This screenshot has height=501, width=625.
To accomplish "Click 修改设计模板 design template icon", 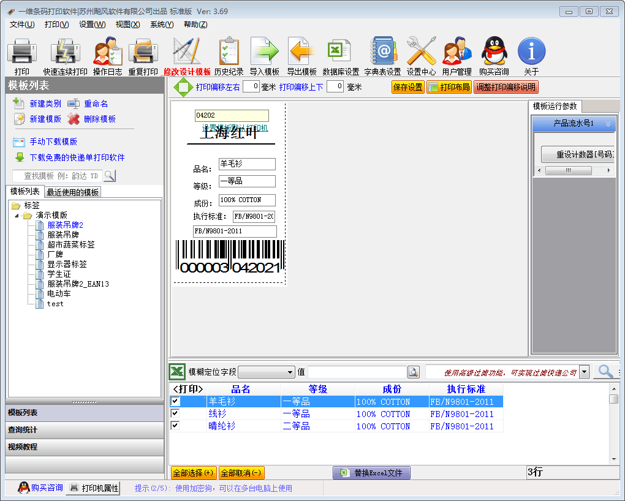I will pyautogui.click(x=187, y=52).
